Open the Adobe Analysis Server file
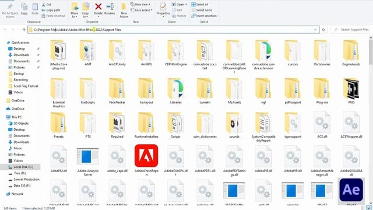 pyautogui.click(x=88, y=162)
